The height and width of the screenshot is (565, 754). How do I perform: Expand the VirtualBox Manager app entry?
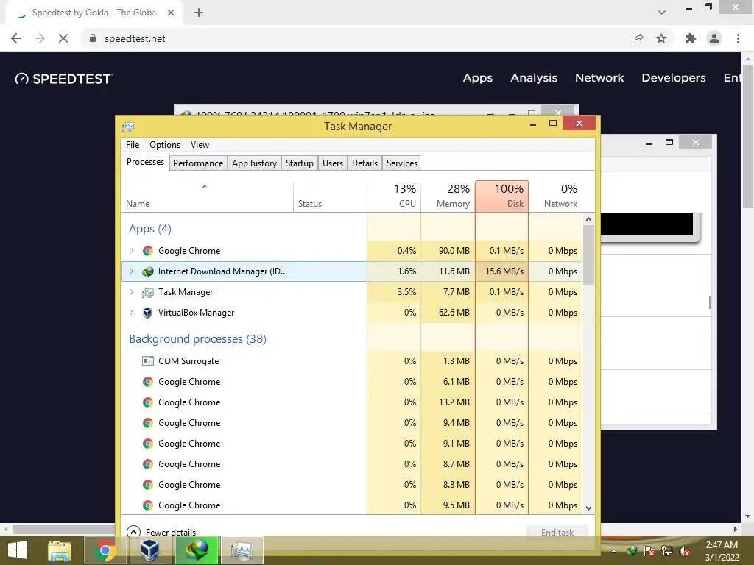(x=131, y=312)
